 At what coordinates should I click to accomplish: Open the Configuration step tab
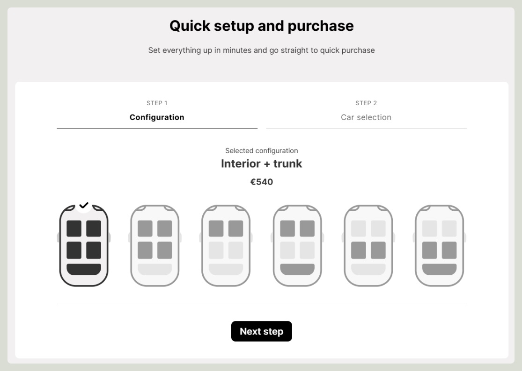point(157,112)
